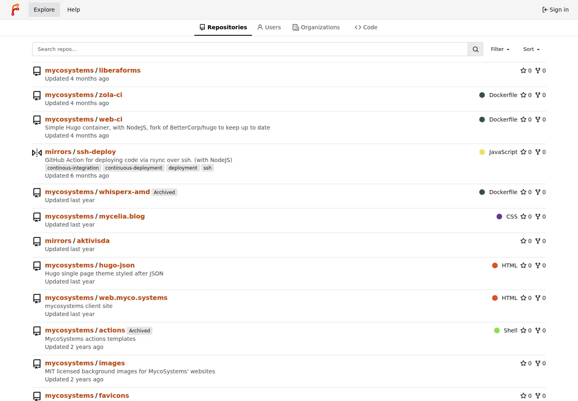Click the green Shell language dot
Viewport: 578px width, 401px height.
tap(497, 330)
